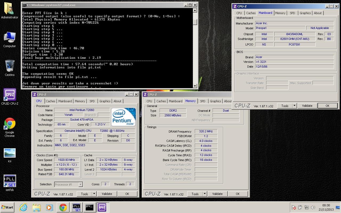Click the Chipset i943/940GML field
Screen dimensions: 341x213
(x=295, y=34)
